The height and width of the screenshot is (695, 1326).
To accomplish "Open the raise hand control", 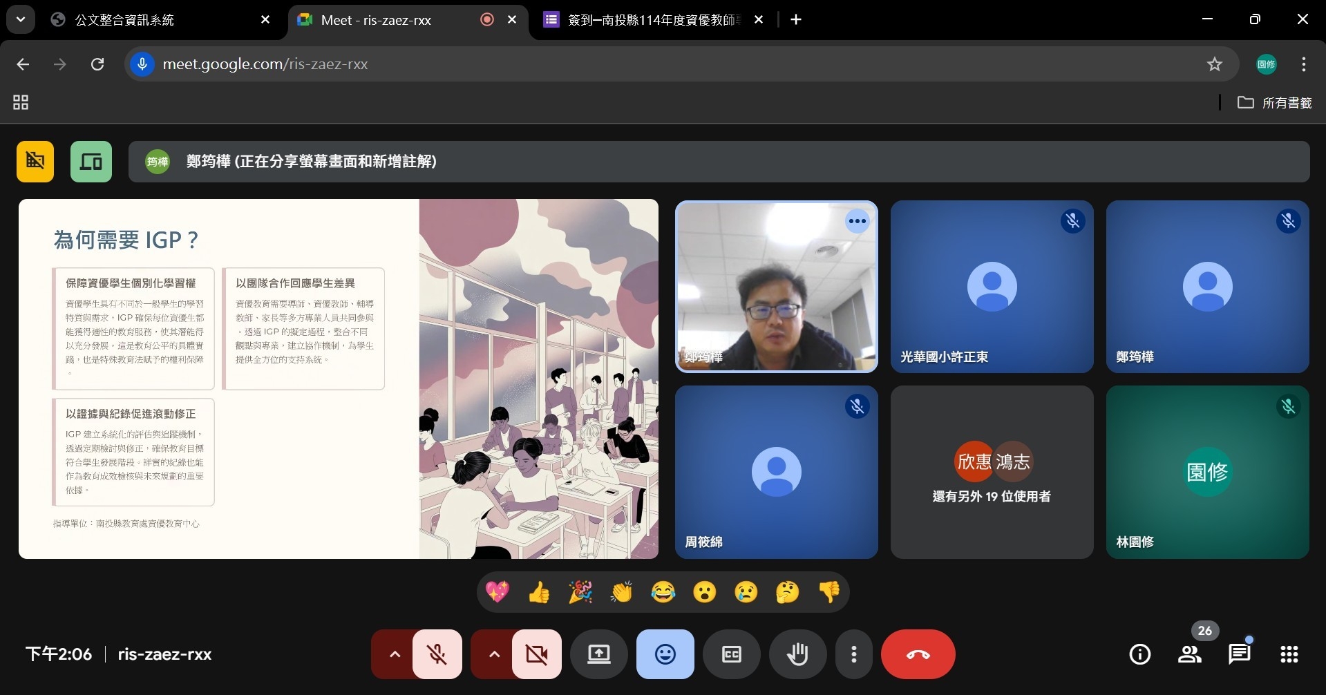I will pyautogui.click(x=797, y=654).
